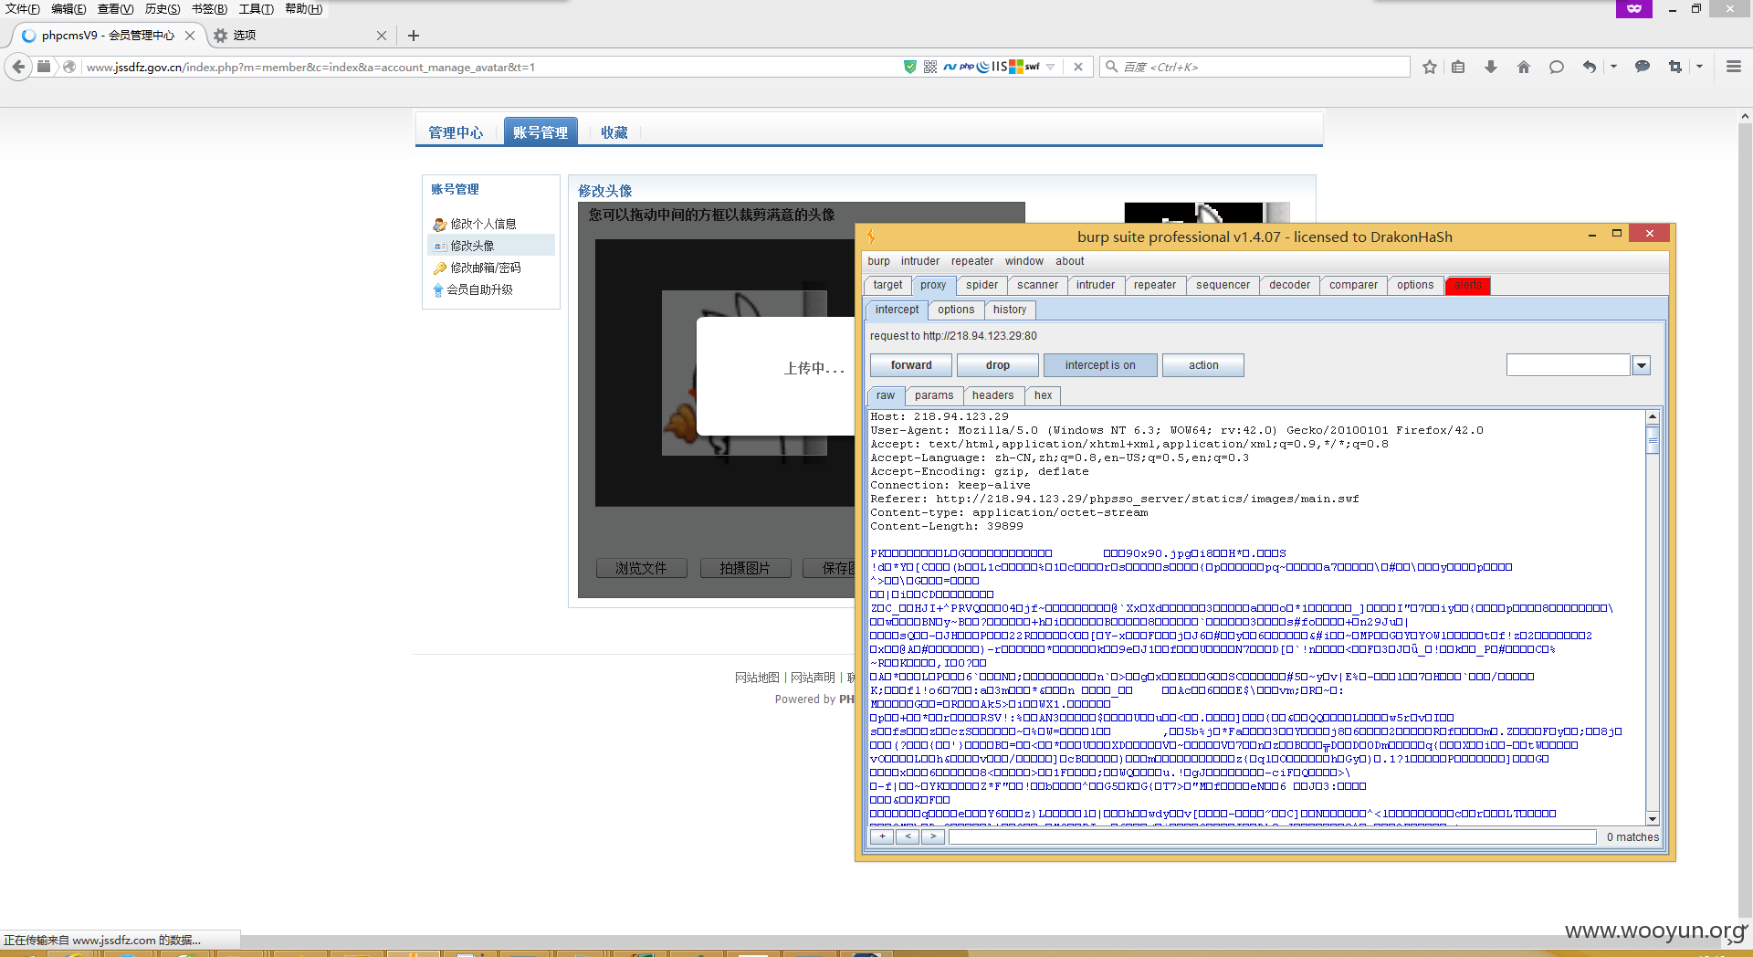Open the red alerts tab in Burp
The height and width of the screenshot is (957, 1753).
[1468, 285]
